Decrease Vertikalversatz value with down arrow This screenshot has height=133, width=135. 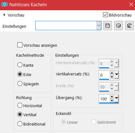(112, 77)
